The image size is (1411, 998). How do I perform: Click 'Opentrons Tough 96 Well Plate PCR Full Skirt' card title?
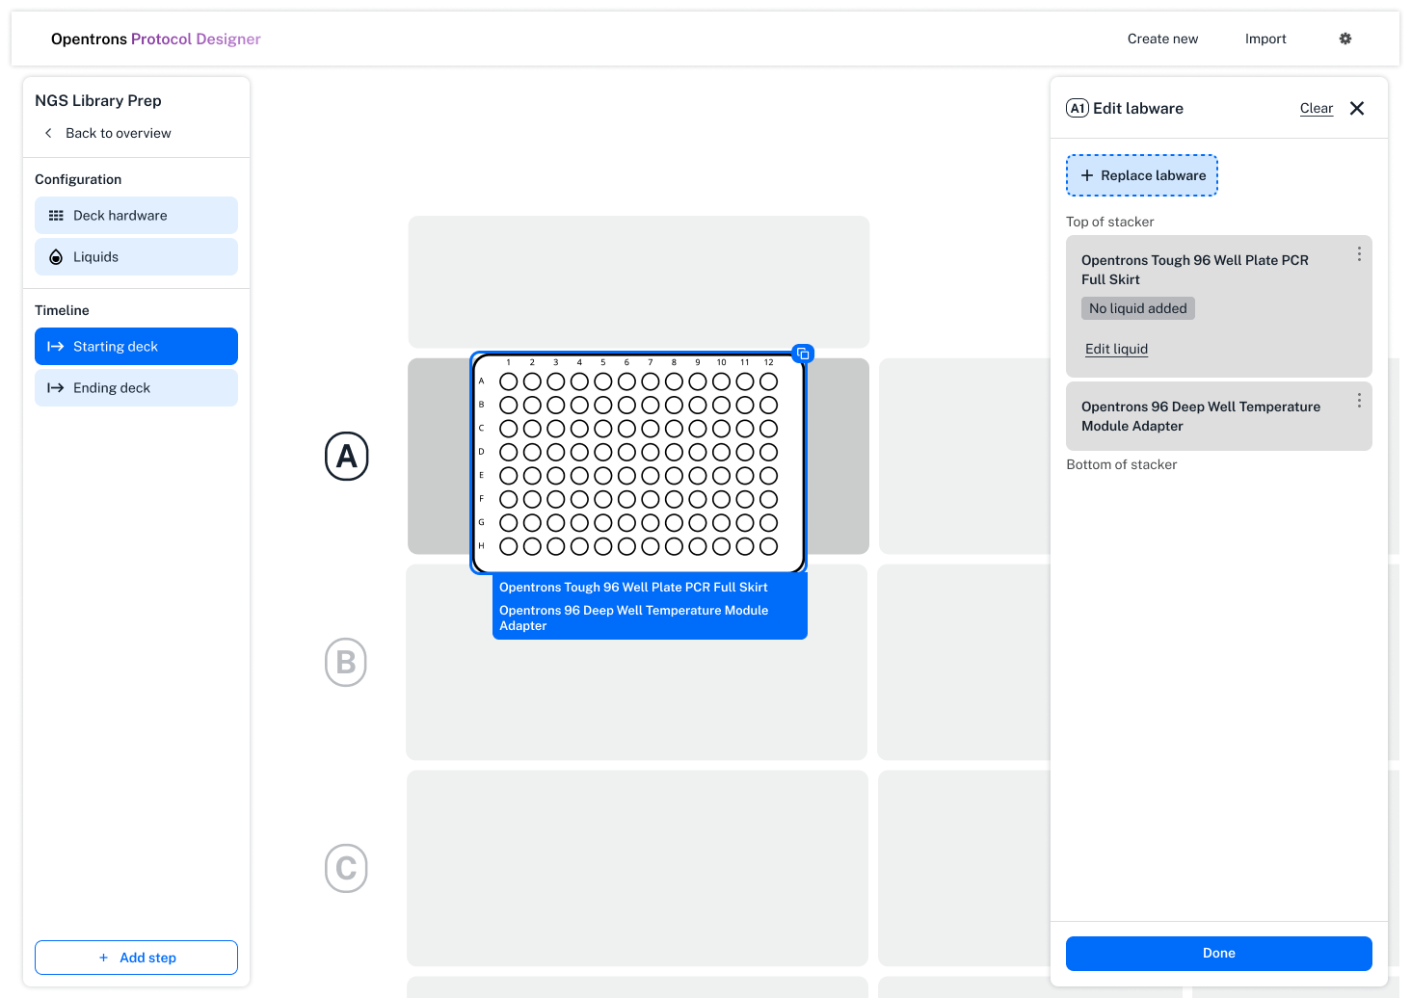pyautogui.click(x=1195, y=270)
